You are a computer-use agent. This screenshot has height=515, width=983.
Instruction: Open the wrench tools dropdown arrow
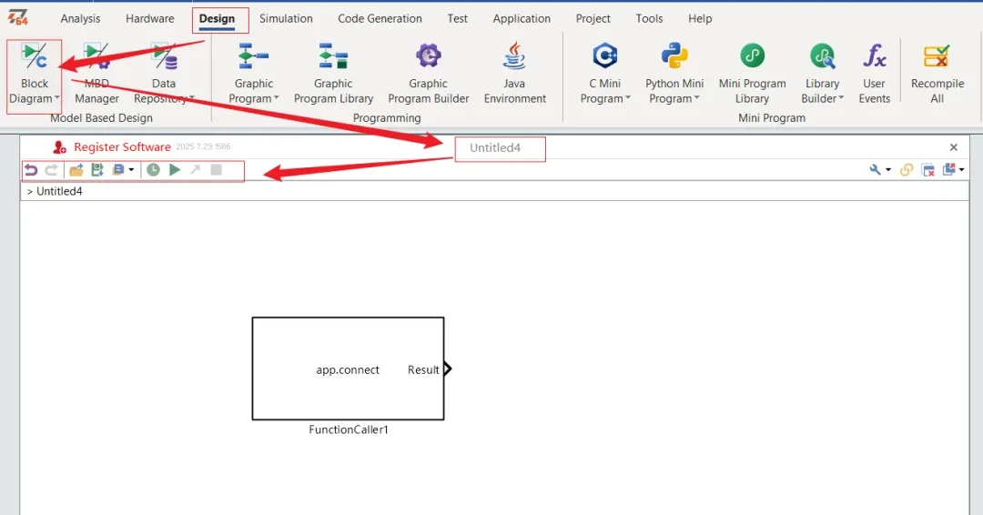tap(888, 170)
